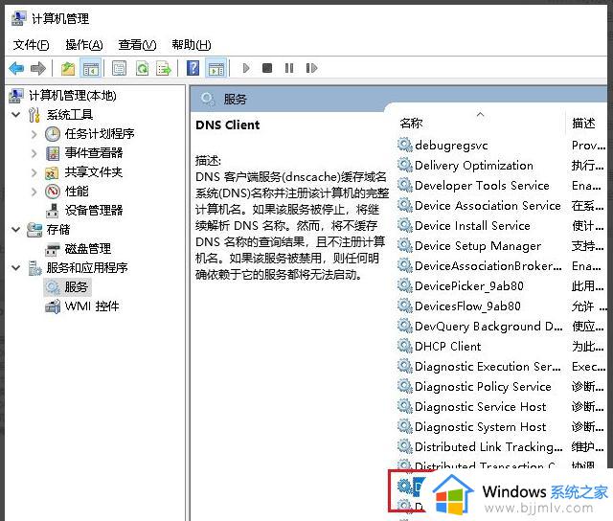
Task: Collapse the 系统工具 tree node
Action: (16, 115)
